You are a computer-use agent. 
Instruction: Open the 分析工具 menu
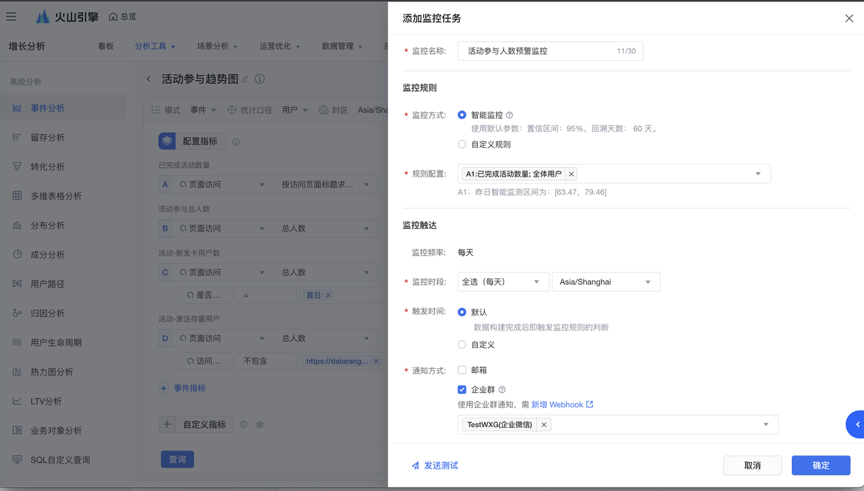coord(155,47)
